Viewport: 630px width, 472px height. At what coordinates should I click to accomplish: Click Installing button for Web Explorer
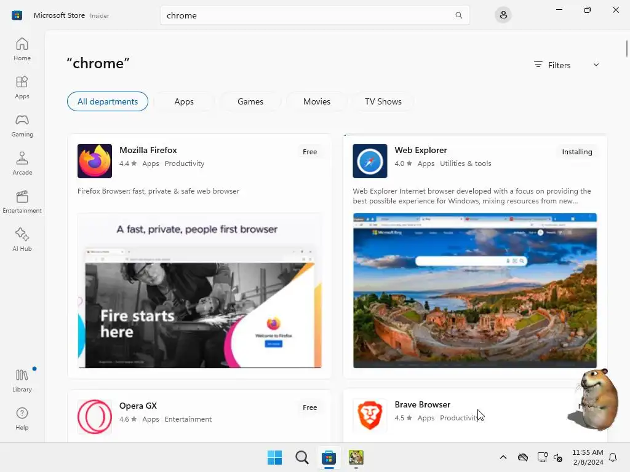click(x=577, y=152)
